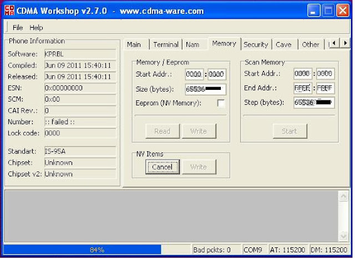Click the Eeprom Start Addr. first field
Screen dimensions: 355x259
tap(194, 74)
